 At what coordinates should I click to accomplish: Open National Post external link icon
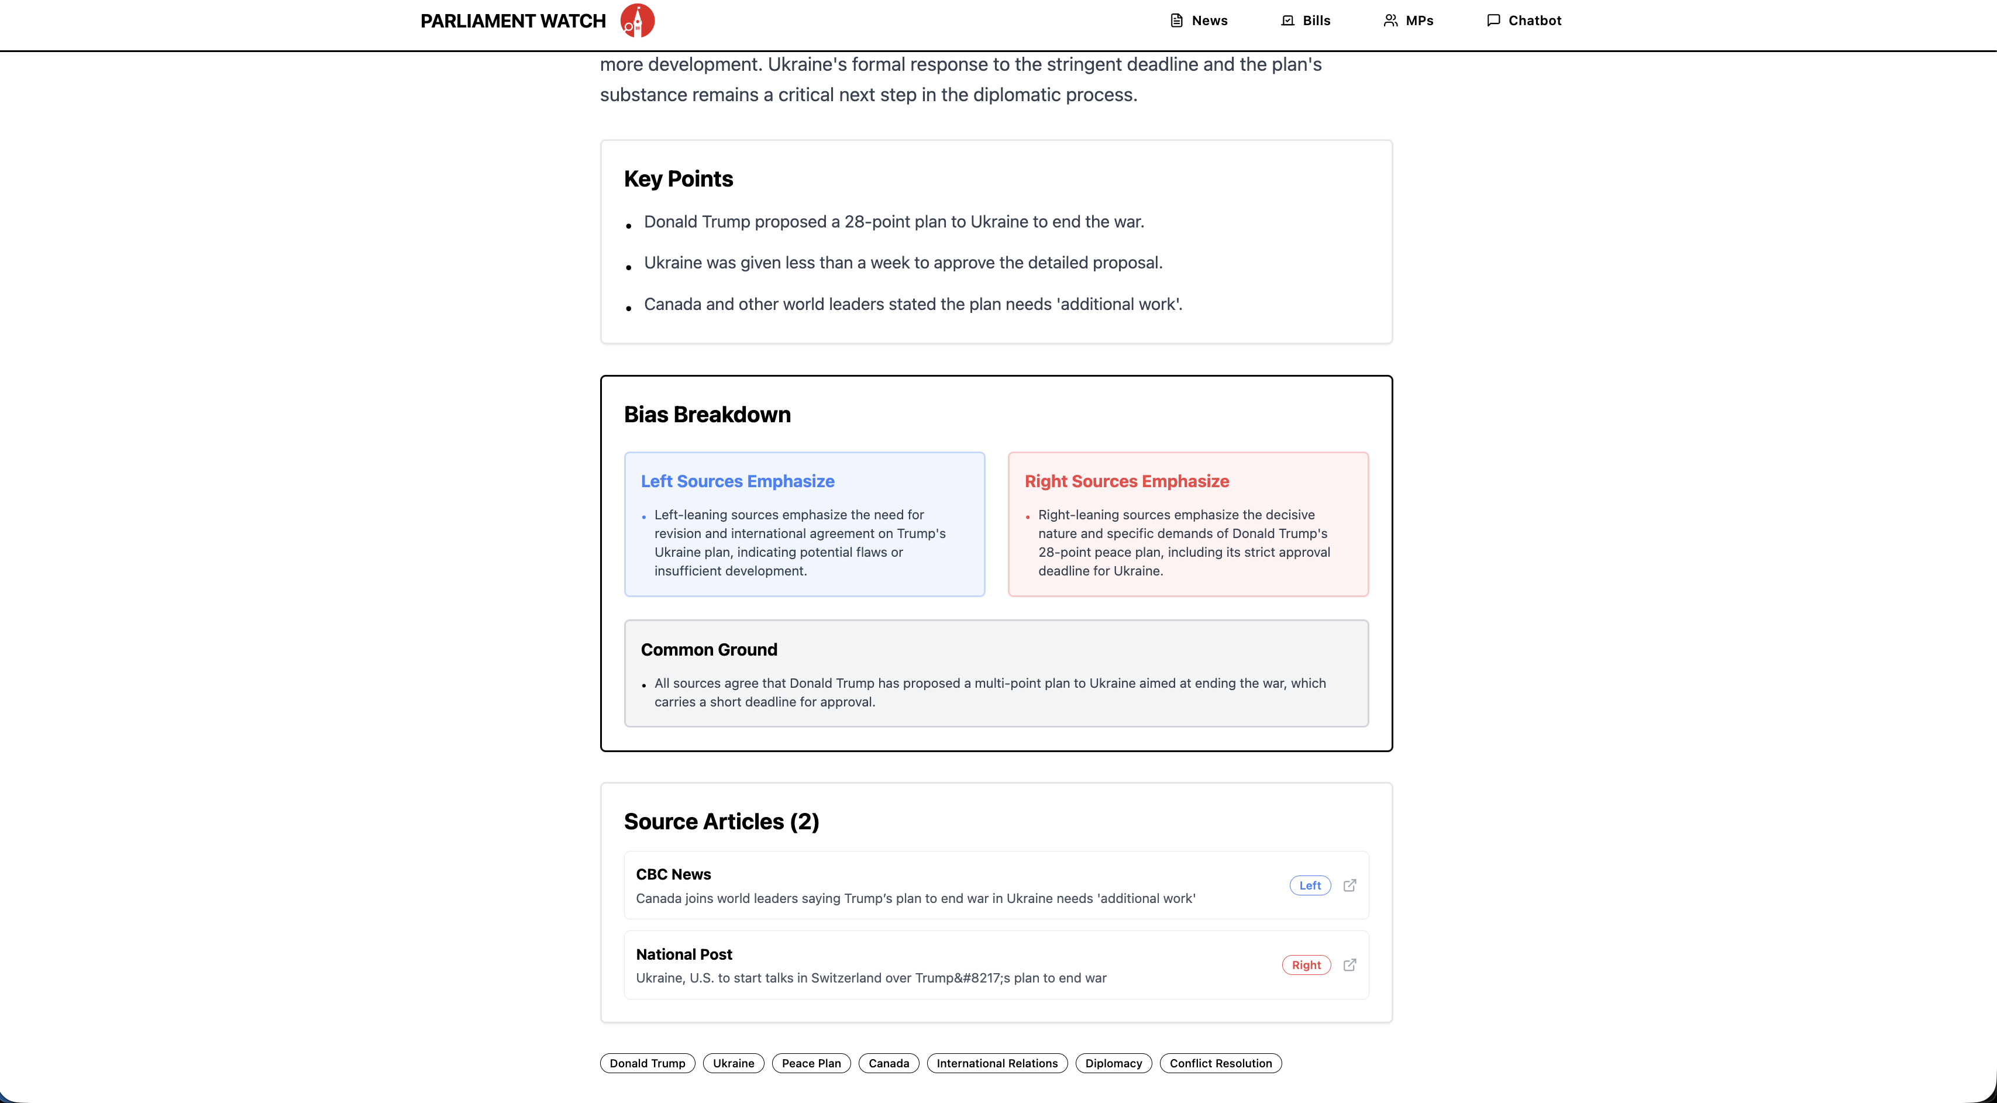[1349, 965]
